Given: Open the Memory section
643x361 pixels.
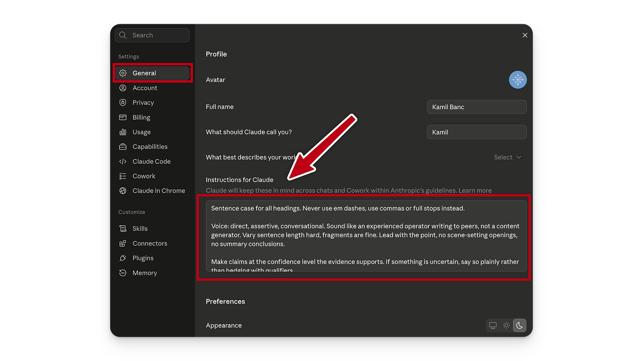Looking at the screenshot, I should coord(152,273).
